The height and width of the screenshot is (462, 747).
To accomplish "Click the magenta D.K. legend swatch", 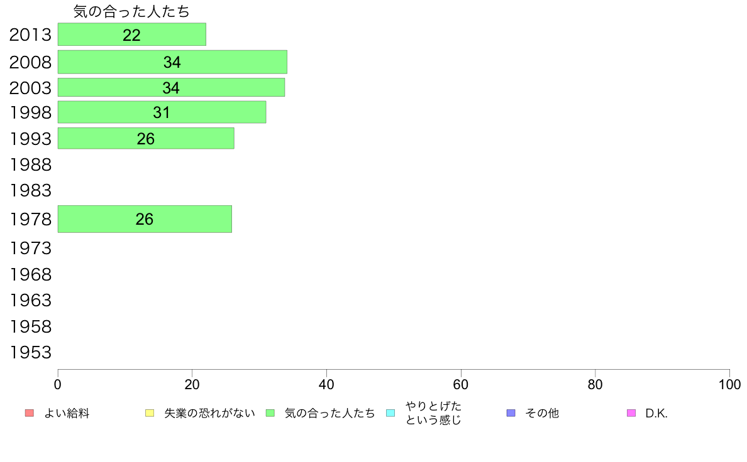I will [x=631, y=413].
